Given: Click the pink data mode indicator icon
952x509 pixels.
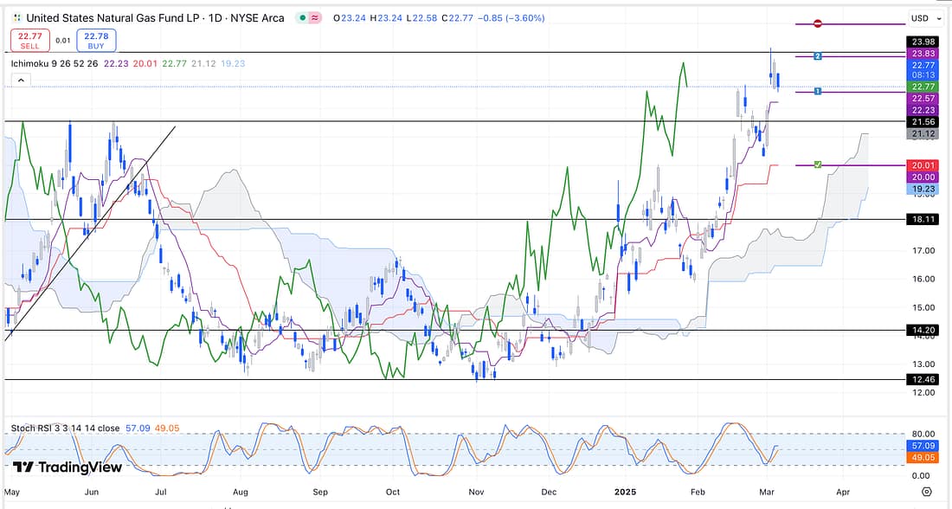Looking at the screenshot, I should tap(313, 18).
